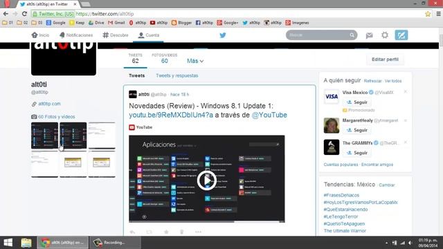
Task: Open the 01 bookmarks folder
Action: [x=8, y=23]
